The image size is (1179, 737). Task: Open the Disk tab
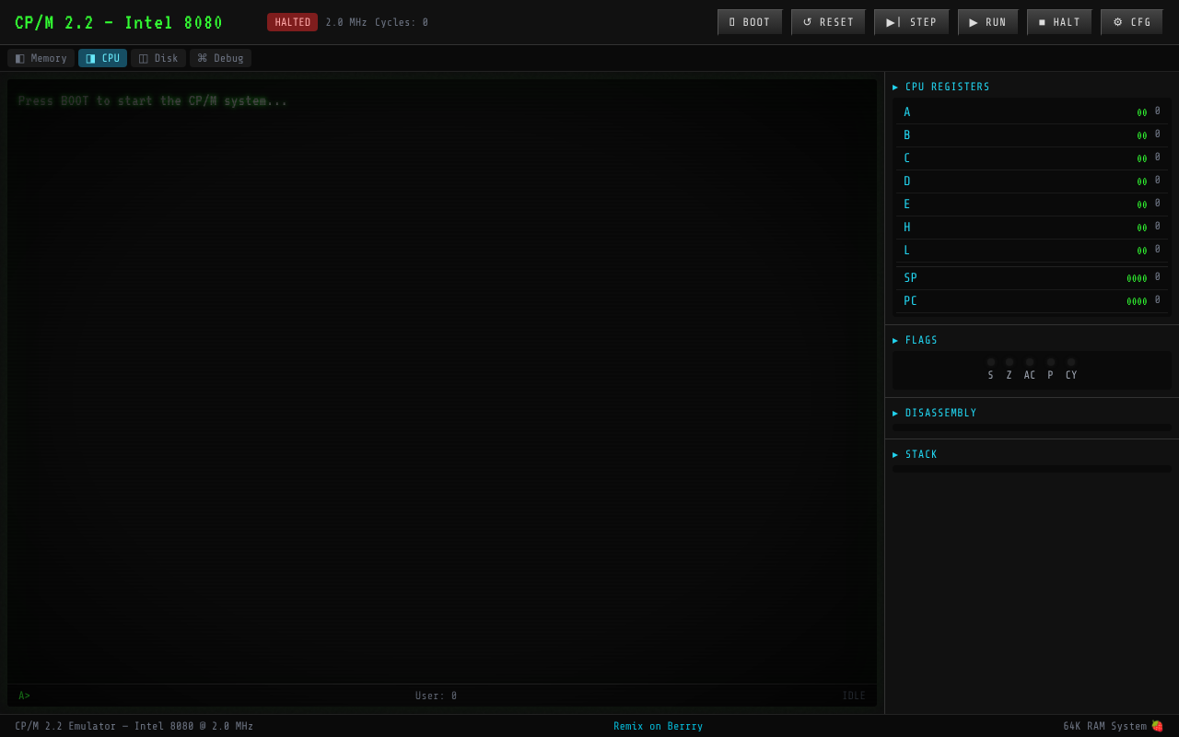click(158, 58)
